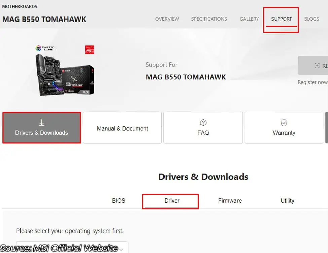Click the Drivers & Downloads section heading

(203, 177)
